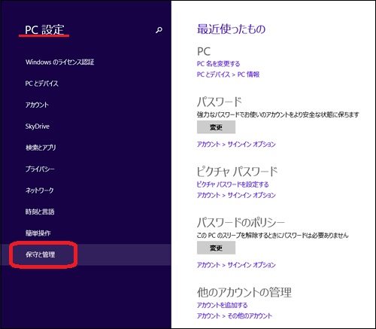Click PC 名を変更する link

(x=218, y=64)
